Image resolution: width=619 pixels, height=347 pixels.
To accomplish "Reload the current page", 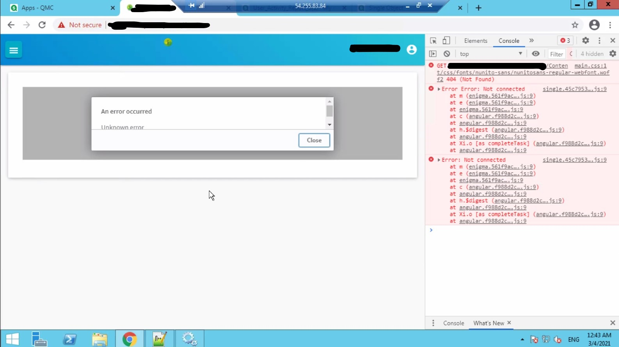I will tap(42, 25).
